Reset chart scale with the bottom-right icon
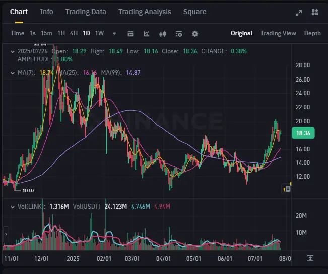Viewport: 328px width, 274px height. (x=310, y=258)
